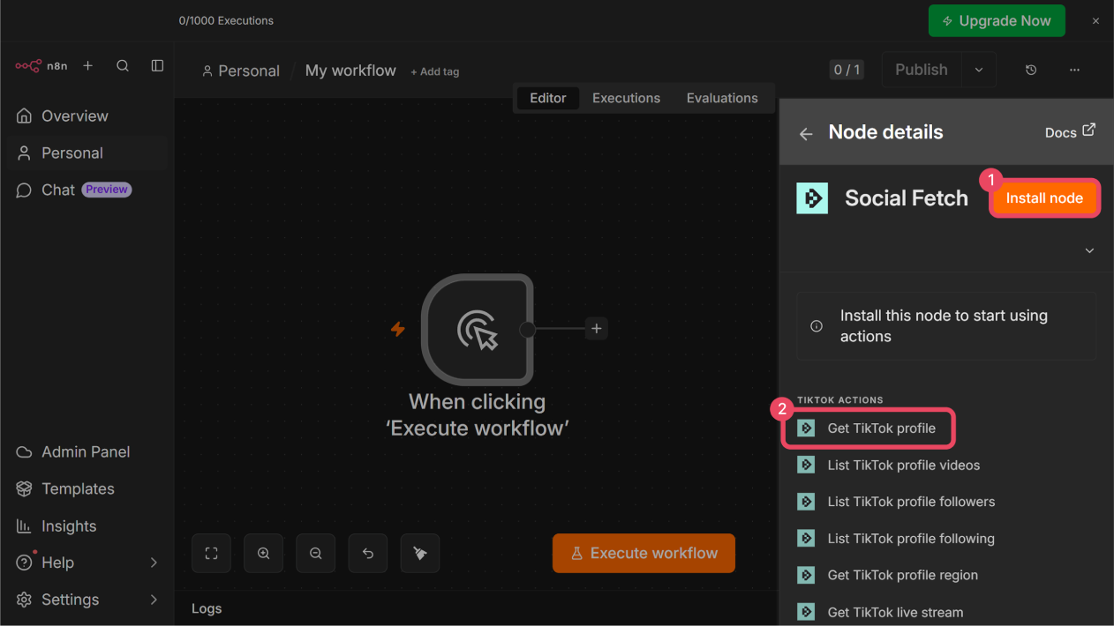
Task: Switch to the Evaluations tab
Action: (722, 98)
